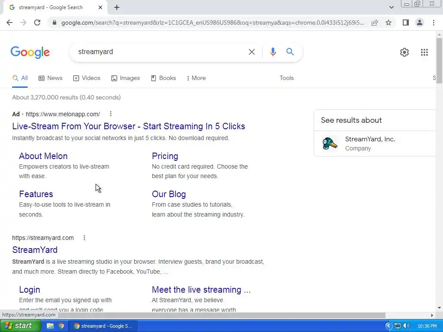Click the 10:36 PM clock
The height and width of the screenshot is (332, 443).
[x=427, y=326]
